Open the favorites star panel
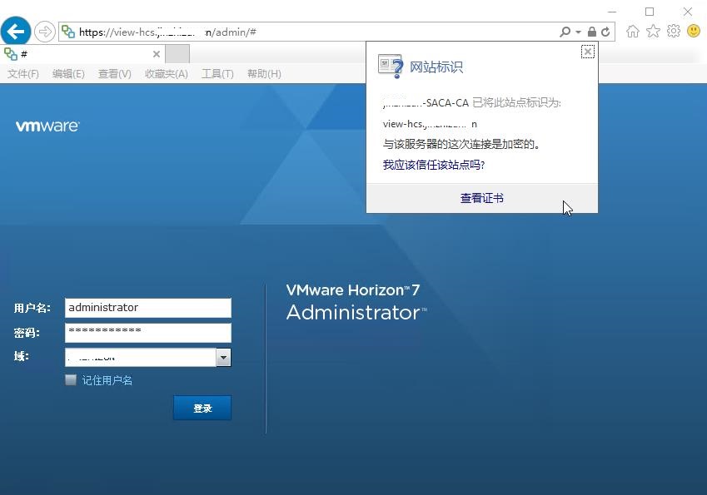 [x=653, y=31]
